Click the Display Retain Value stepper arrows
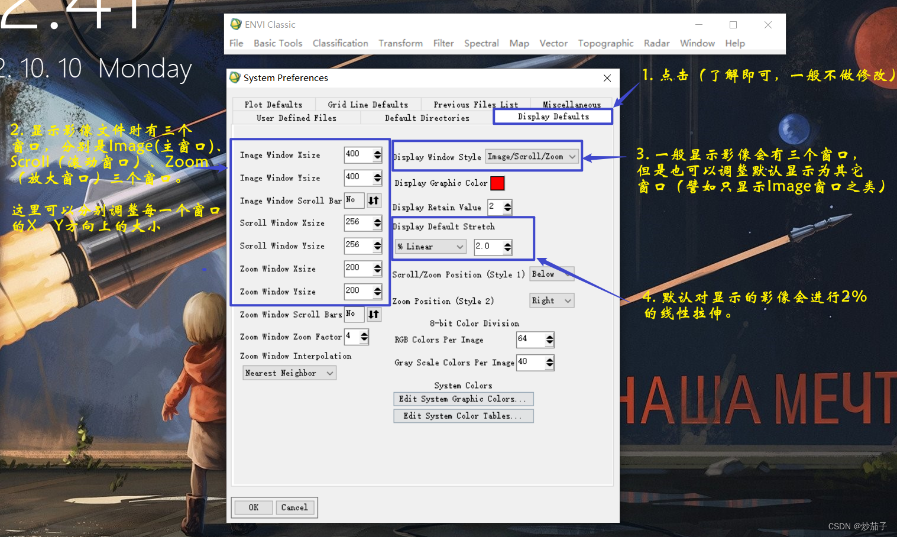Image resolution: width=897 pixels, height=537 pixels. click(507, 207)
